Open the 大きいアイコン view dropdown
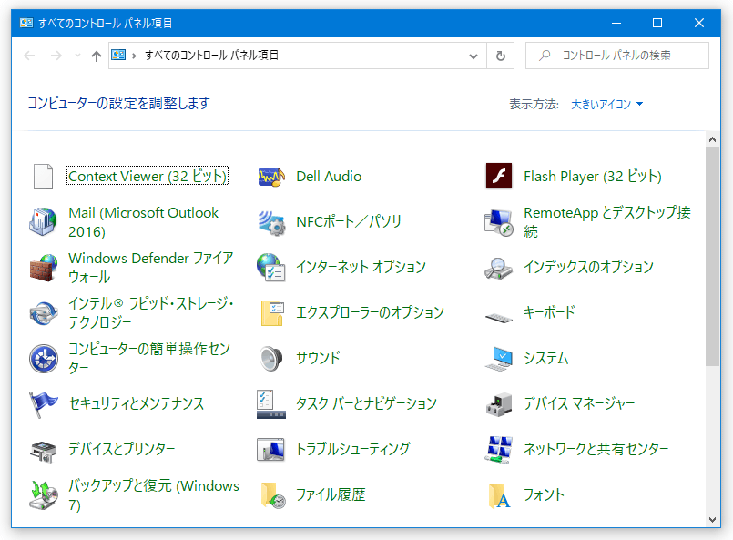Viewport: 733px width, 540px height. [x=606, y=104]
